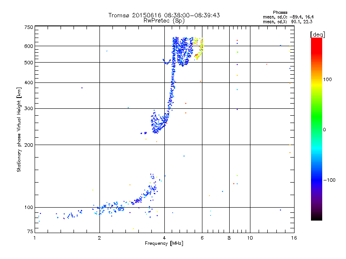Image resolution: width=346 pixels, height=259 pixels.
Task: Click the dense blue cluster above 500 km
Action: pos(182,51)
